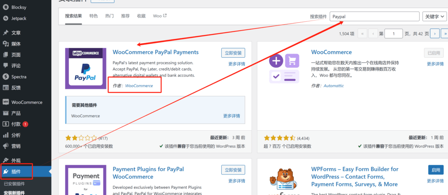The width and height of the screenshot is (448, 195).
Task: Open the Automattic author link
Action: pos(334,86)
